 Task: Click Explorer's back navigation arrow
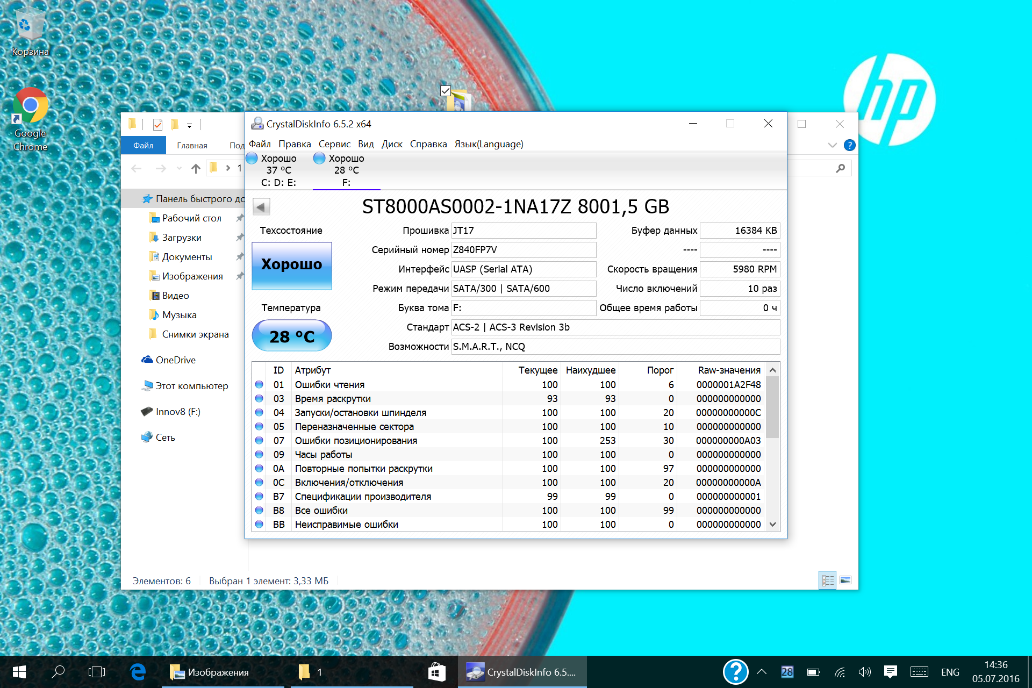click(137, 169)
